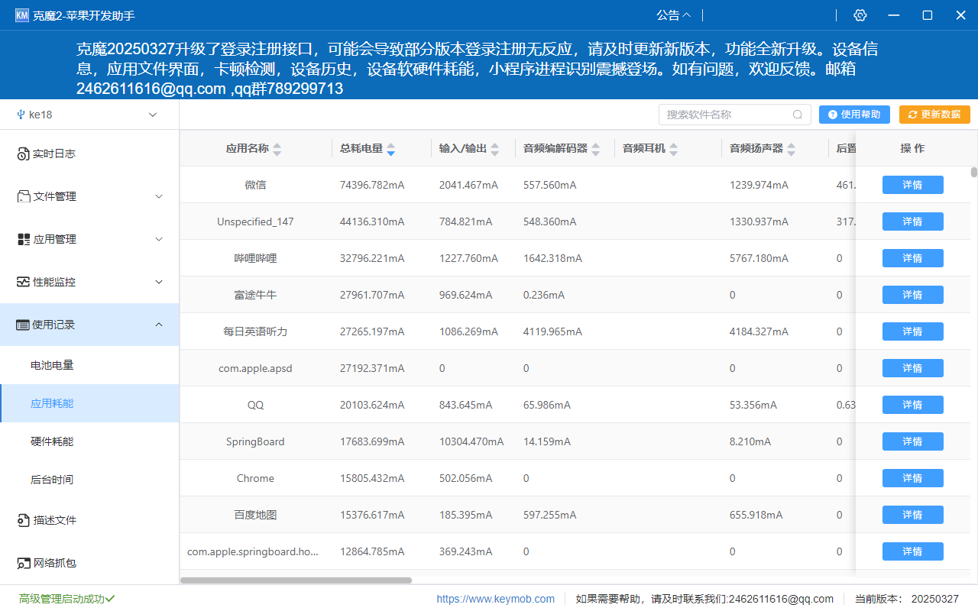View 详情 for Unspecified_147
The height and width of the screenshot is (611, 978).
(912, 221)
